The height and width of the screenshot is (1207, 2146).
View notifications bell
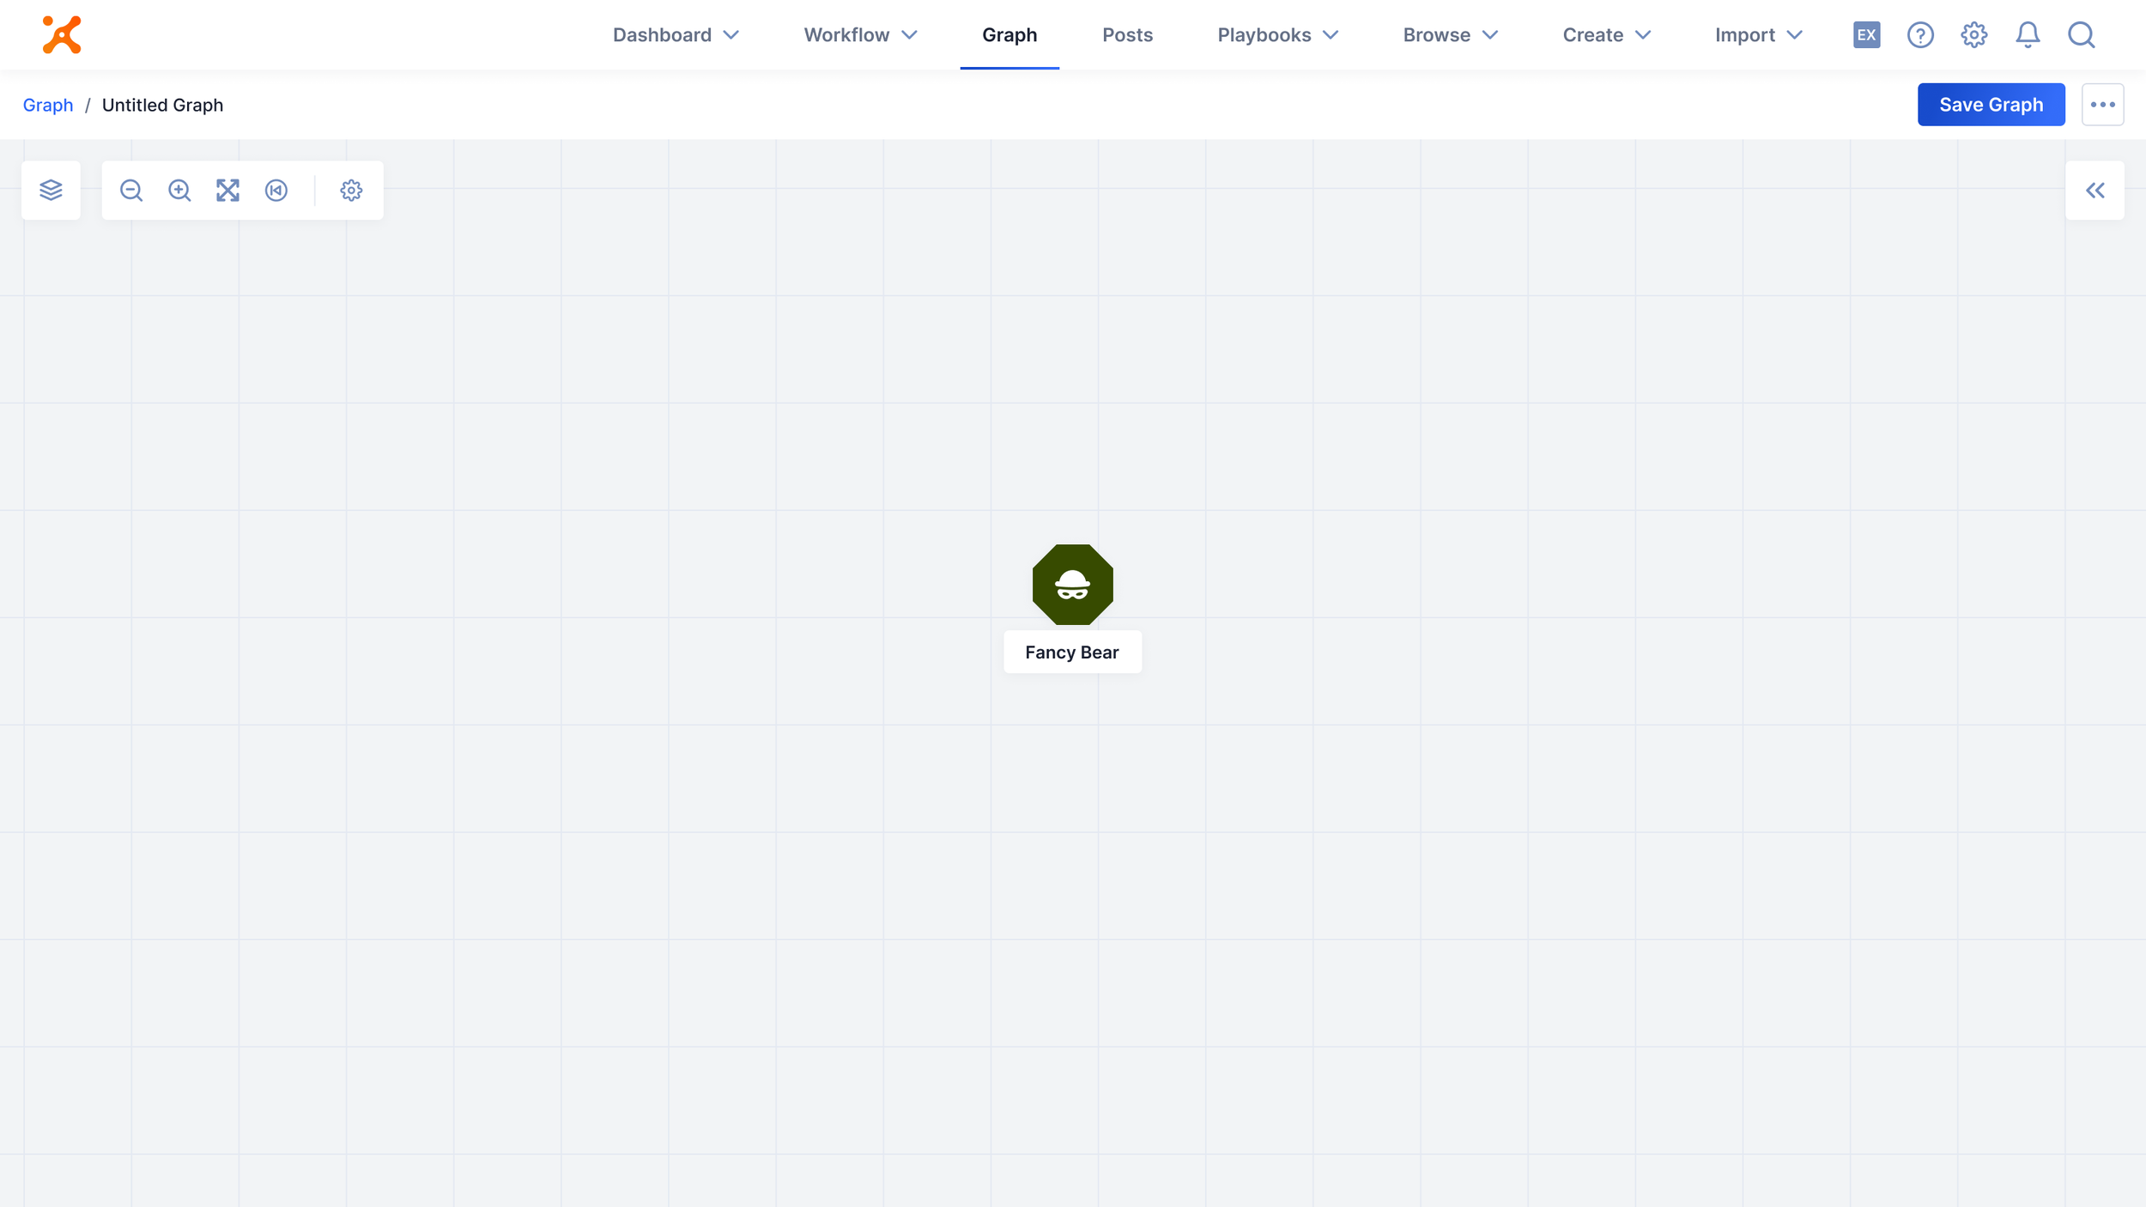click(x=2028, y=35)
